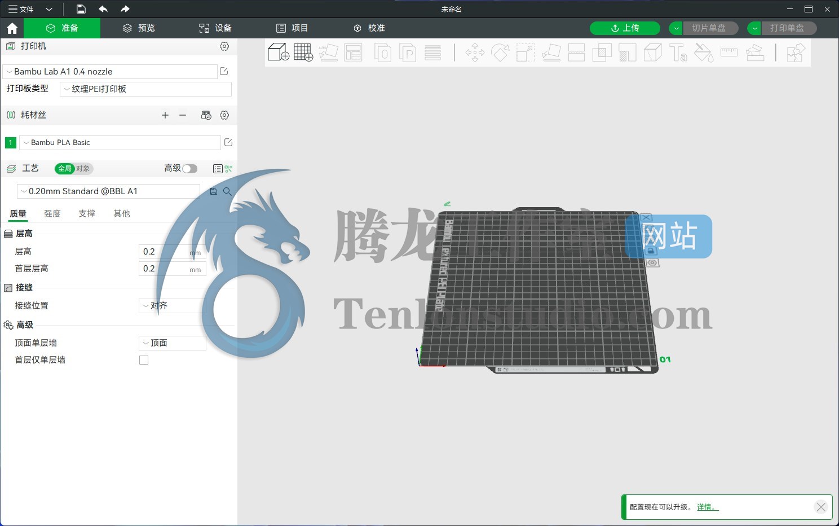The image size is (839, 526).
Task: Click the AMS sync filament icon
Action: [206, 115]
